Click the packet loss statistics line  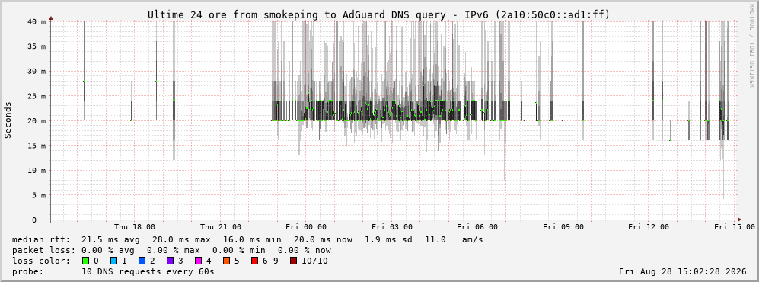pos(171,250)
